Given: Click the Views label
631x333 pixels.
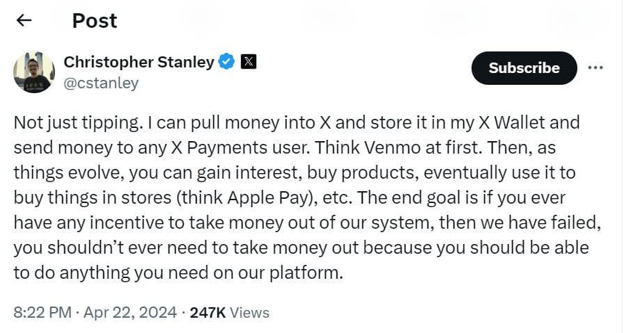Looking at the screenshot, I should [249, 313].
